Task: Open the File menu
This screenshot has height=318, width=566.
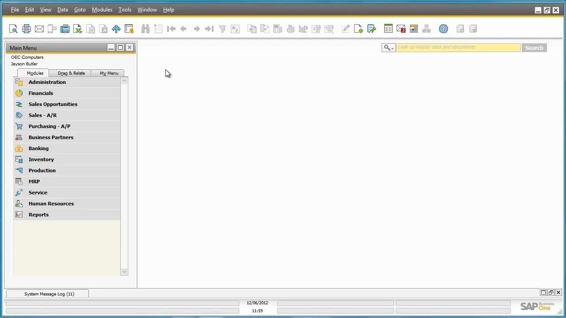Action: click(x=15, y=10)
